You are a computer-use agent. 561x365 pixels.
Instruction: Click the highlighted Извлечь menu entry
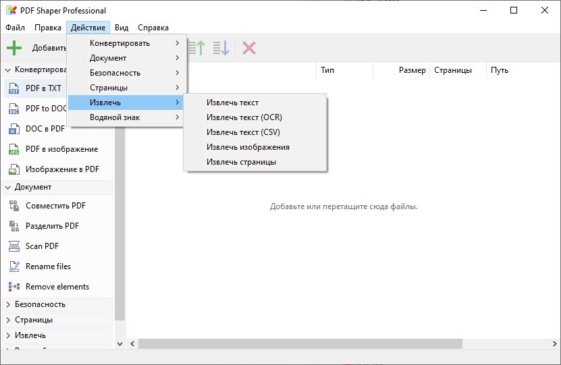(127, 103)
